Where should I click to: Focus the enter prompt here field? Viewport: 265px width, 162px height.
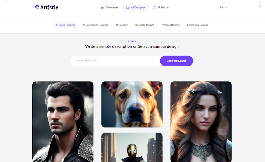115,61
